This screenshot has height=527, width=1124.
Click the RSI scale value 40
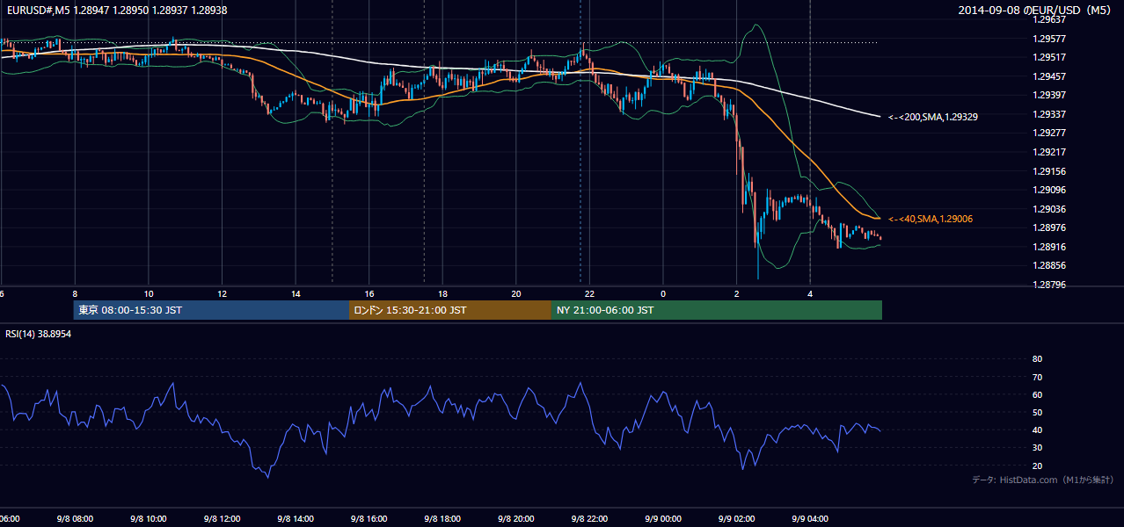(1037, 430)
